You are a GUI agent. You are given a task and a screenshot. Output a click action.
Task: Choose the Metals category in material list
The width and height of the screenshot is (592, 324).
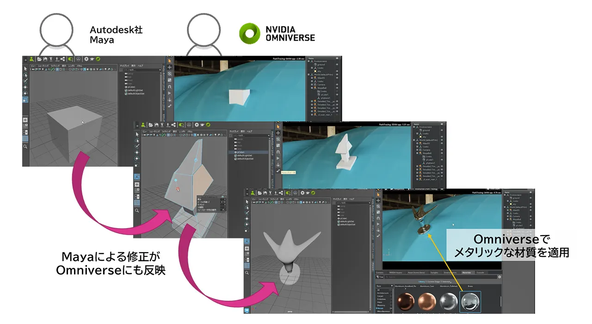pos(380,307)
